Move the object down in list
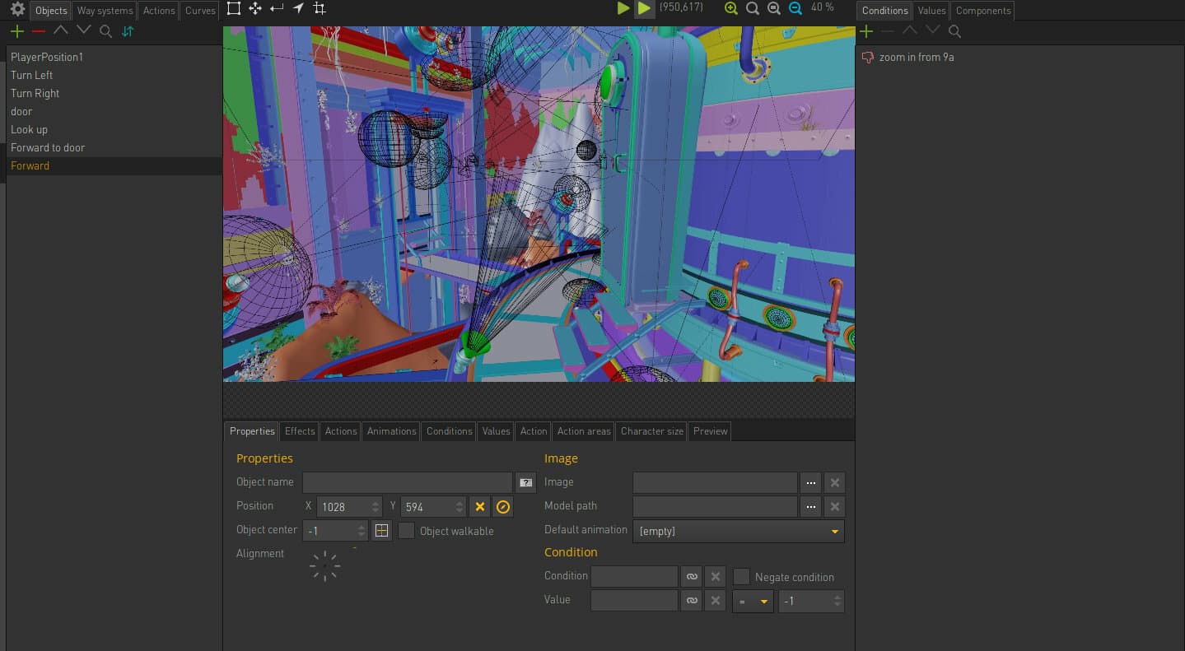Viewport: 1185px width, 651px height. click(x=83, y=30)
